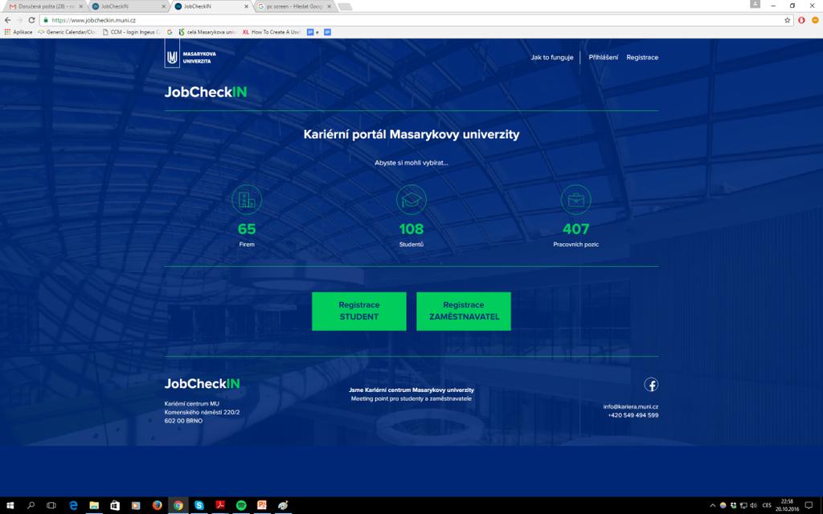Click the Masarykova Univerzita logo

190,55
